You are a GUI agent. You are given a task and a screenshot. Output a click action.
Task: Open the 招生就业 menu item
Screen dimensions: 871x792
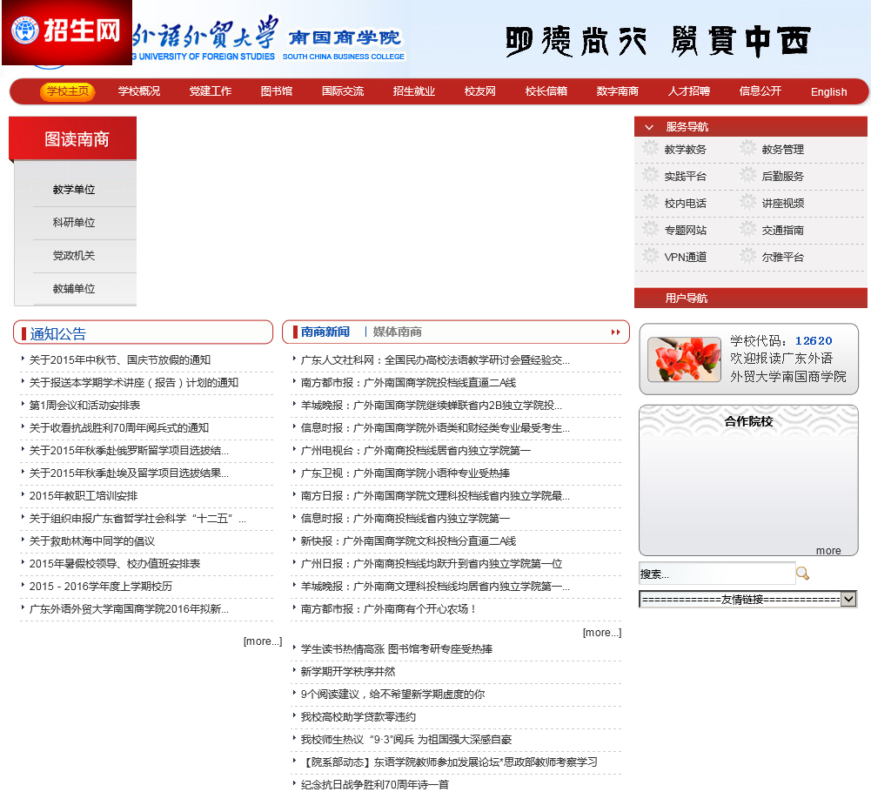414,91
